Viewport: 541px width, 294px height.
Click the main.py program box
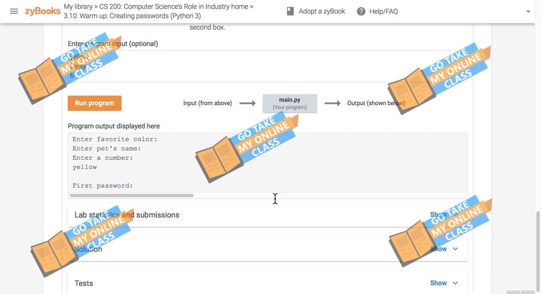(290, 103)
